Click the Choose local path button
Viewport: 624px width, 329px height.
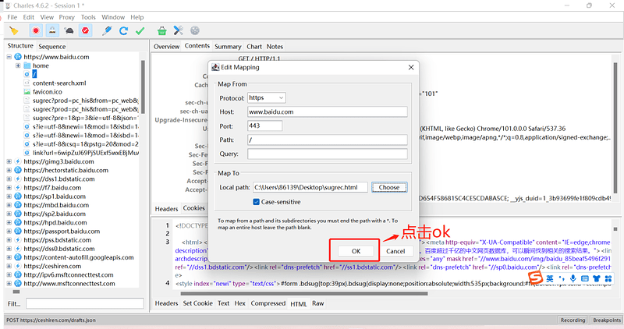(389, 187)
